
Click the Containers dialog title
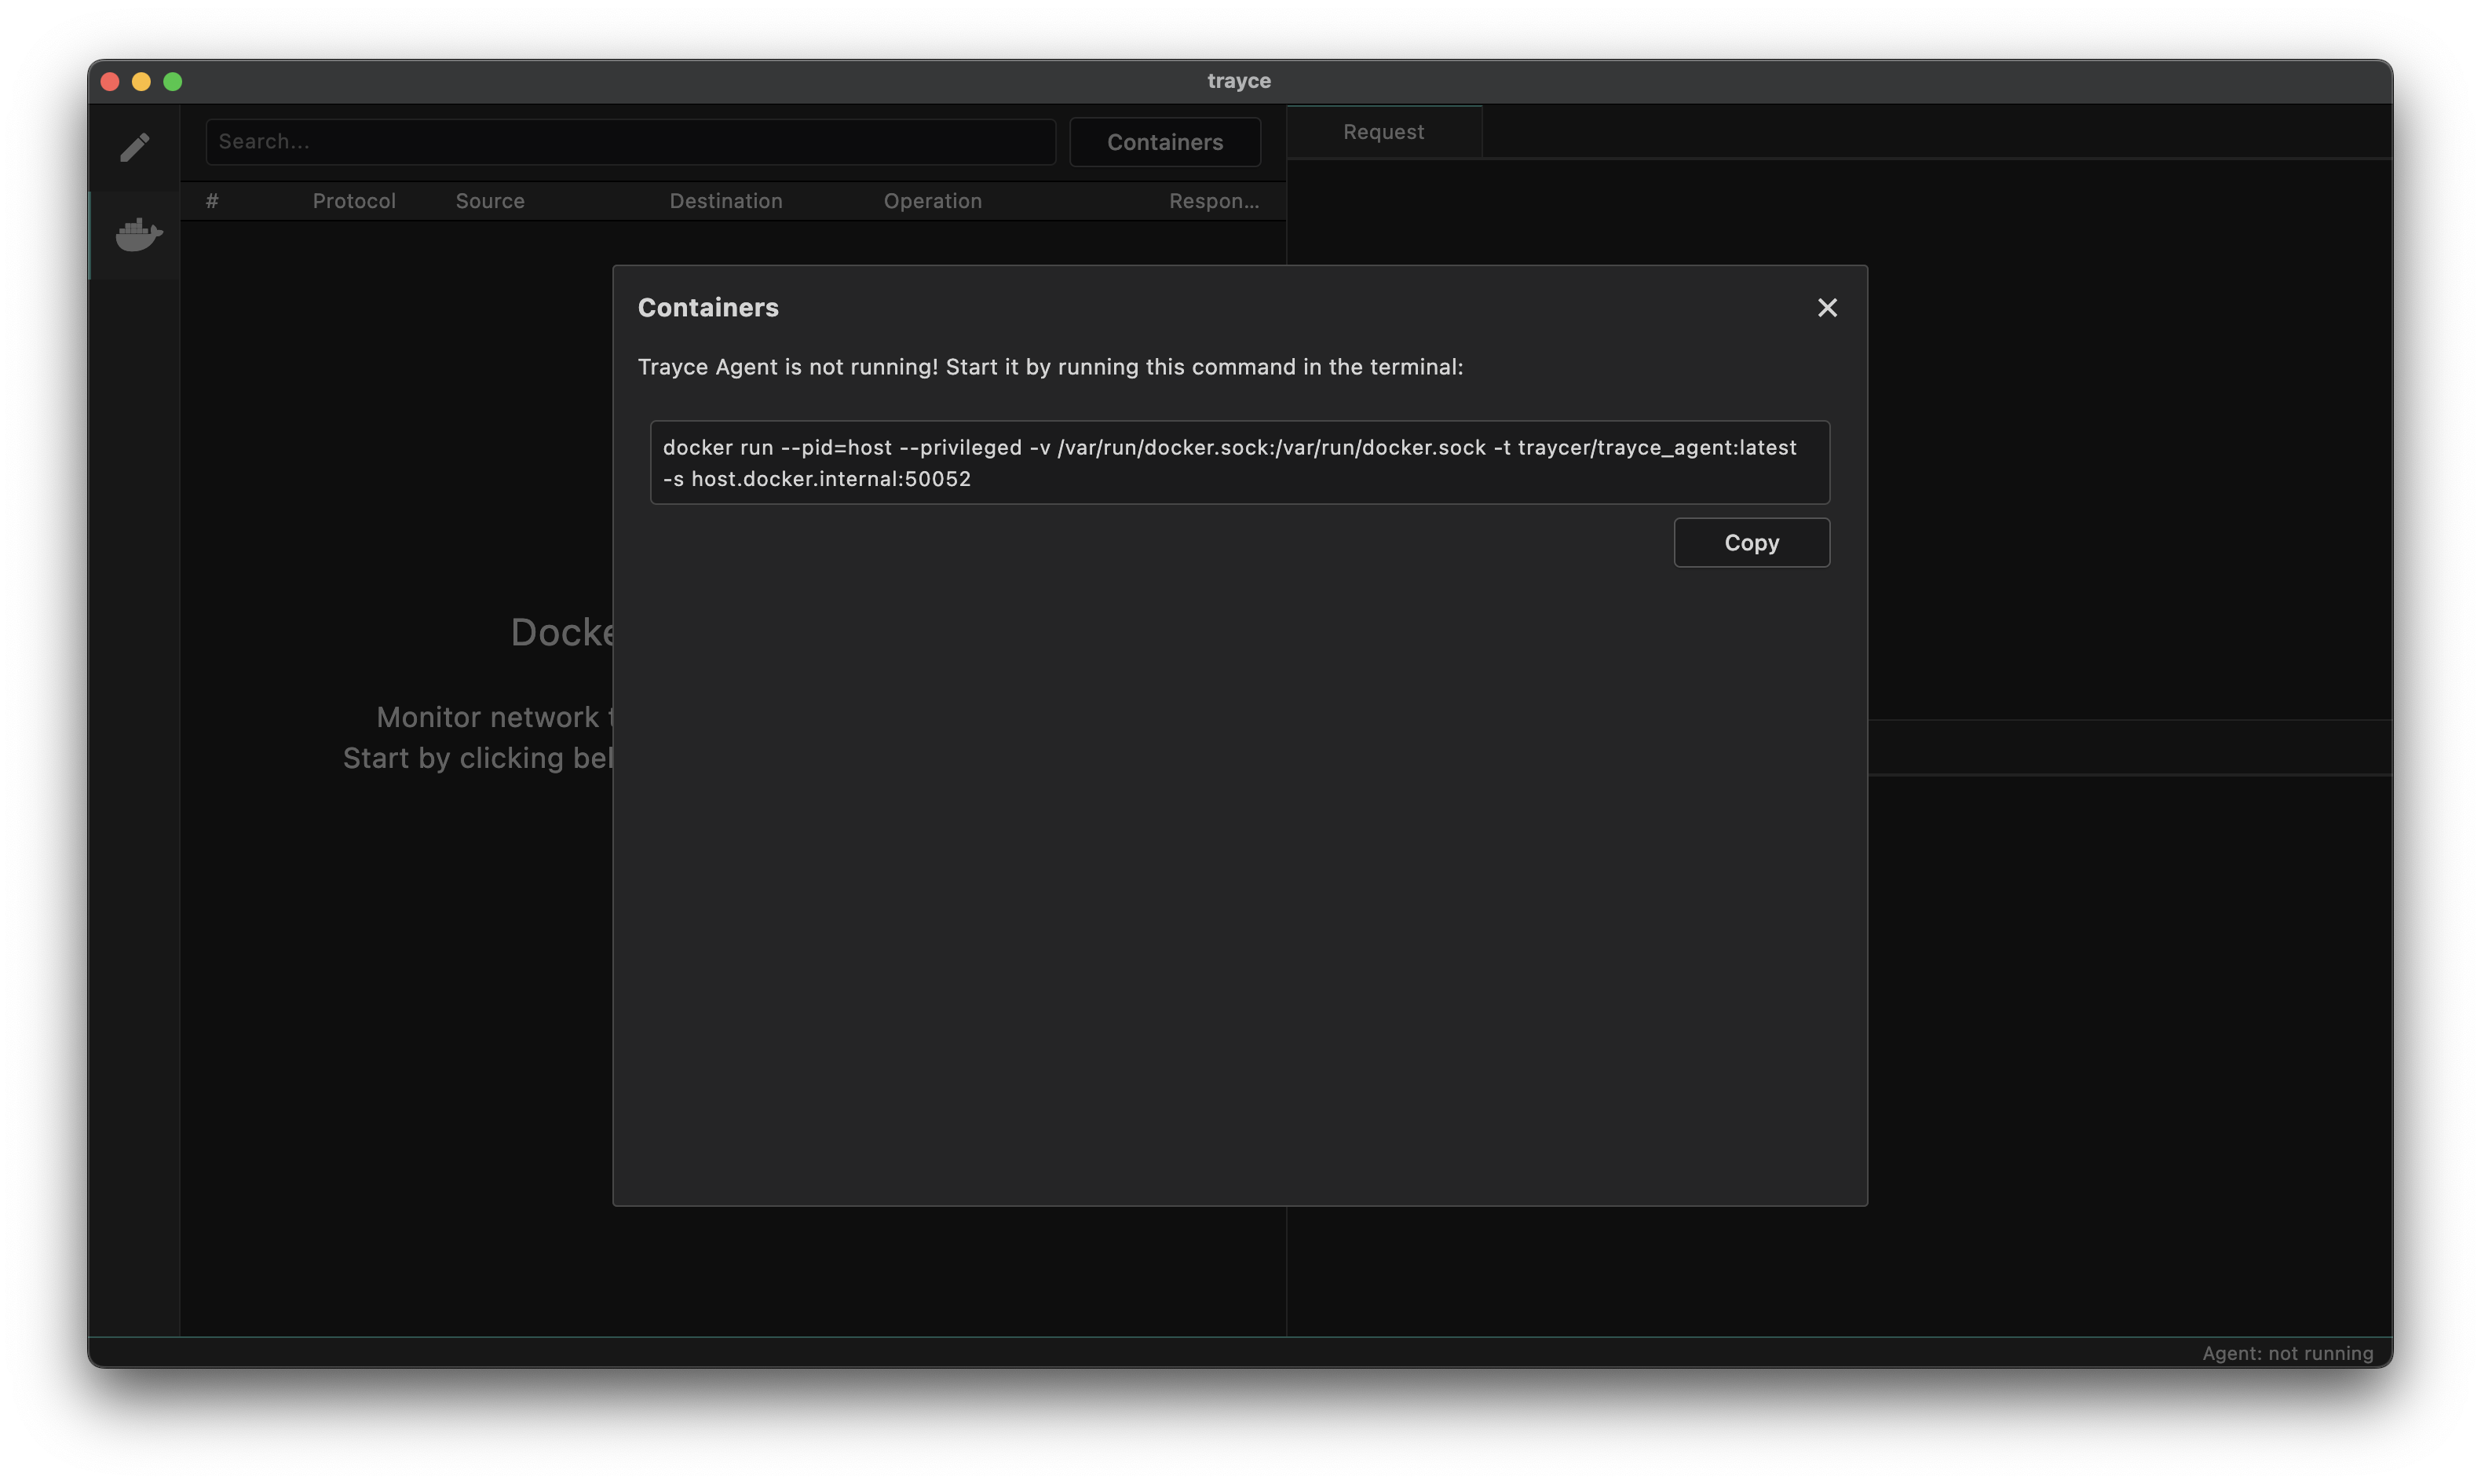point(707,307)
